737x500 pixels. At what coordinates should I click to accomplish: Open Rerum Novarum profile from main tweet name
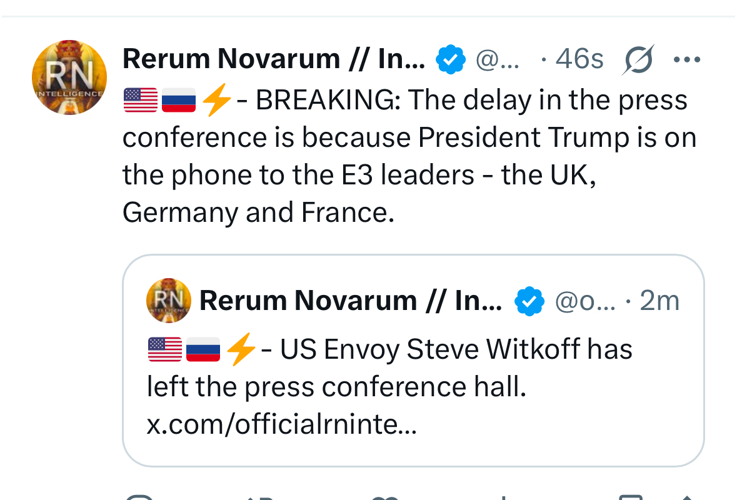pos(274,59)
